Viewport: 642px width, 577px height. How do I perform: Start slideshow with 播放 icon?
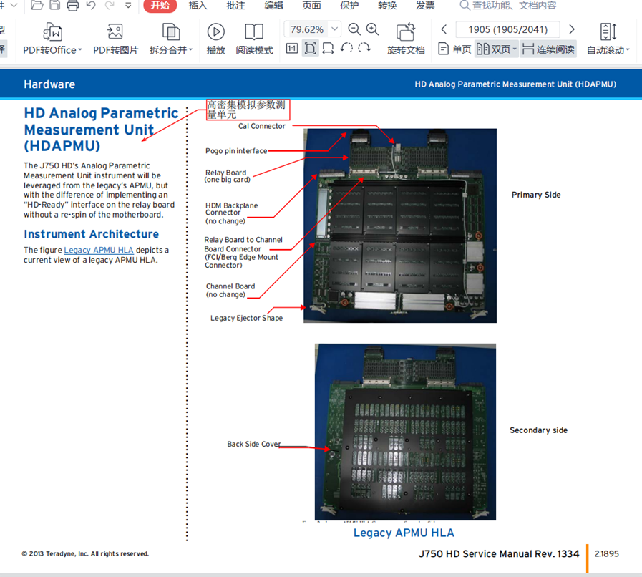point(215,32)
